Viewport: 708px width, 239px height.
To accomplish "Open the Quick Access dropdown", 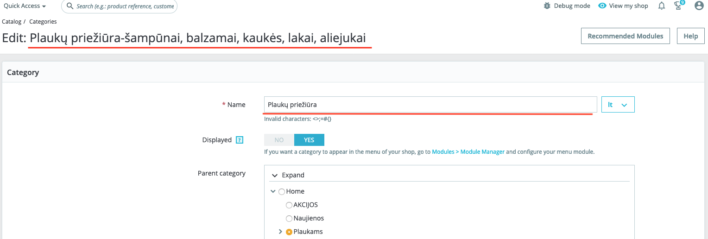I will 25,6.
